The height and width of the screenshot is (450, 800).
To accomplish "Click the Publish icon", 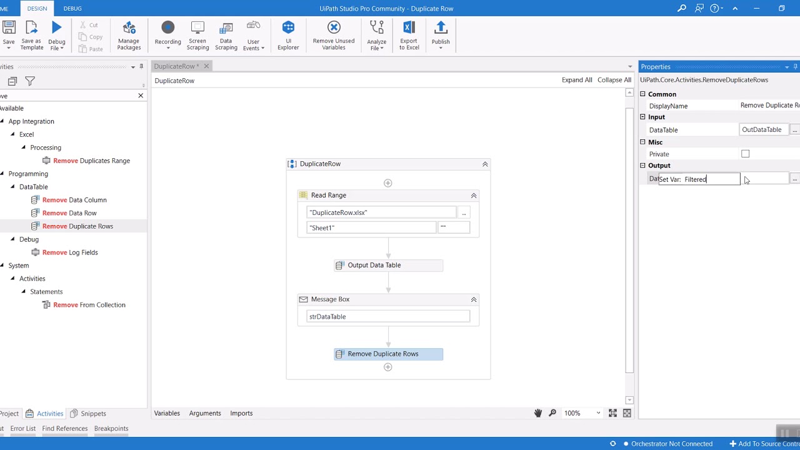I will (441, 27).
